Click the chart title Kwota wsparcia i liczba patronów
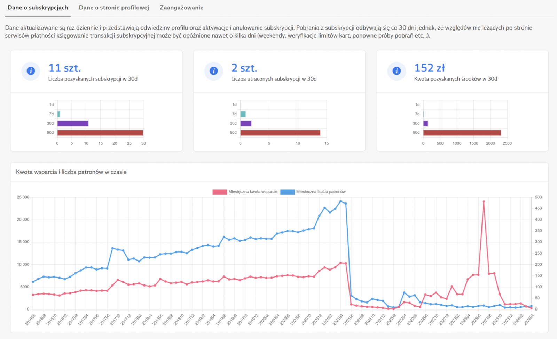This screenshot has height=339, width=557. [x=71, y=172]
